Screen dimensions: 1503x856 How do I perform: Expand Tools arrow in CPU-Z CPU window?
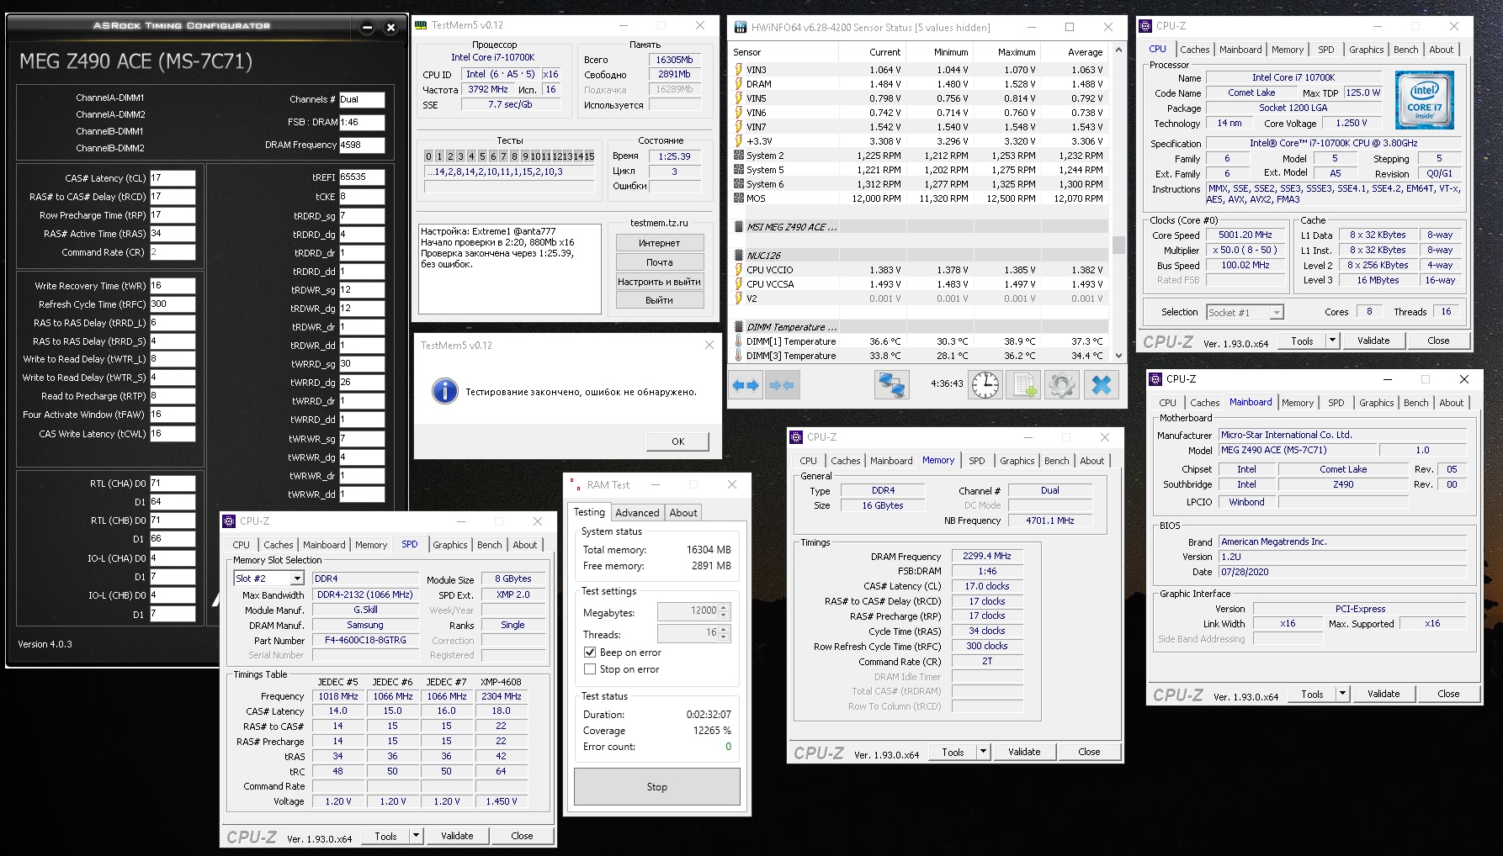[1332, 341]
